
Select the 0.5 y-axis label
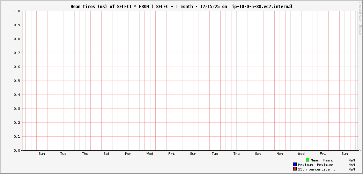pos(17,81)
